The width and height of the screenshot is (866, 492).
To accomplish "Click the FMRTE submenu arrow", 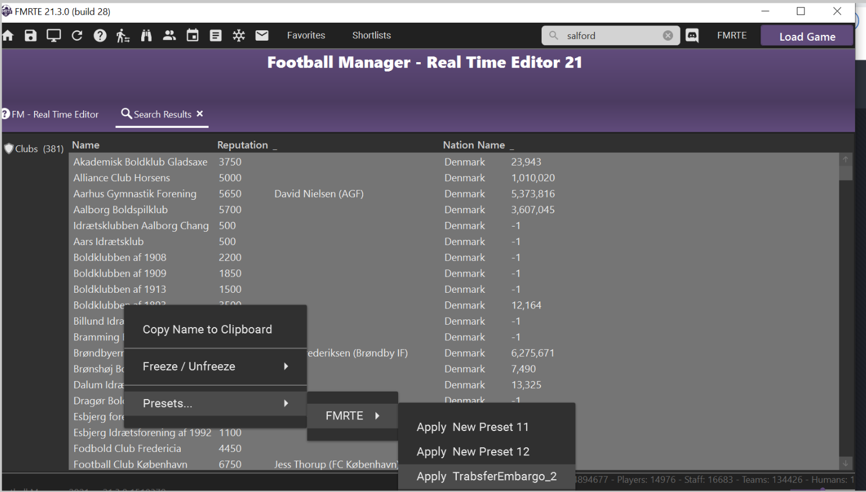I will tap(377, 416).
